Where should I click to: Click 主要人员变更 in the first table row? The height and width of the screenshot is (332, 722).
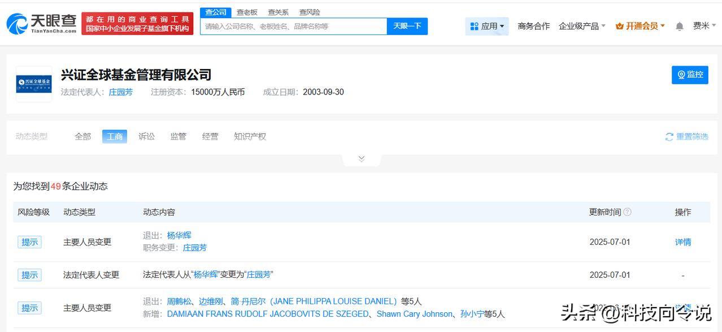(x=87, y=242)
